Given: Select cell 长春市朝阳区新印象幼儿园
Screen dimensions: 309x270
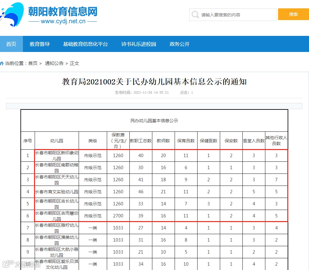Looking at the screenshot, I should point(57,156).
